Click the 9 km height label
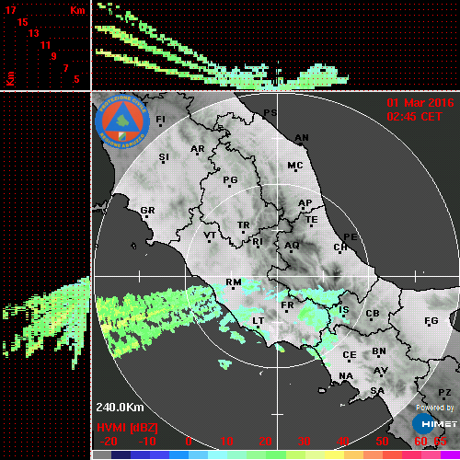Viewport: 460px width, 460px height. pos(53,56)
